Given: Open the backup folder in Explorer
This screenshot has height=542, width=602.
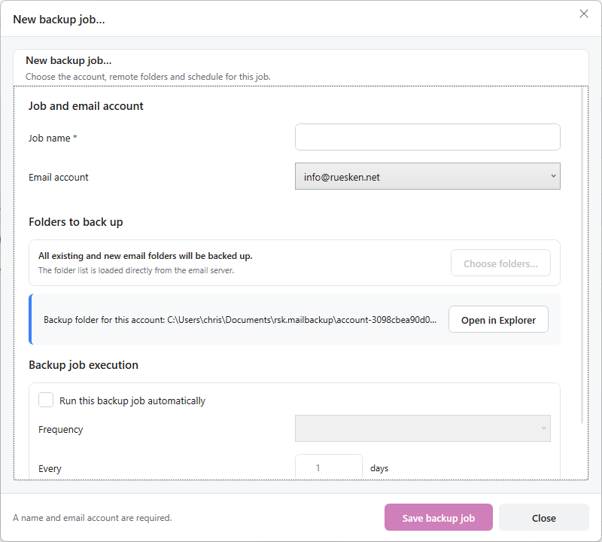Looking at the screenshot, I should point(498,320).
